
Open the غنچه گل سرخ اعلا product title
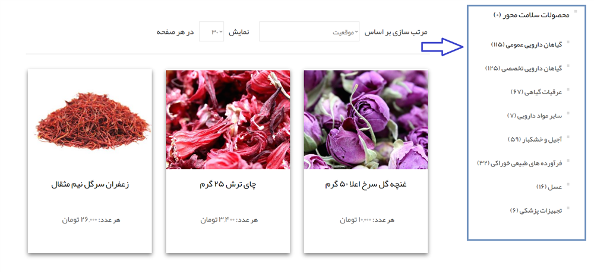(366, 185)
